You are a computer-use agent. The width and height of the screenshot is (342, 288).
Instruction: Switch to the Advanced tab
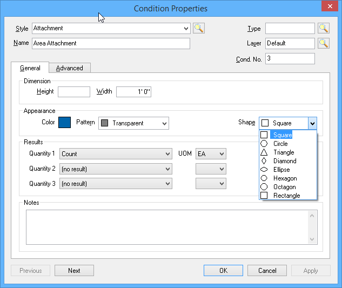click(70, 68)
